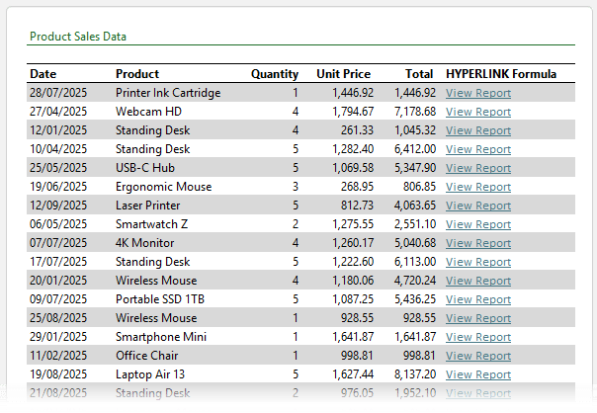Open View Report link for 4K Monitor
Screen dimensions: 597x413
point(478,243)
